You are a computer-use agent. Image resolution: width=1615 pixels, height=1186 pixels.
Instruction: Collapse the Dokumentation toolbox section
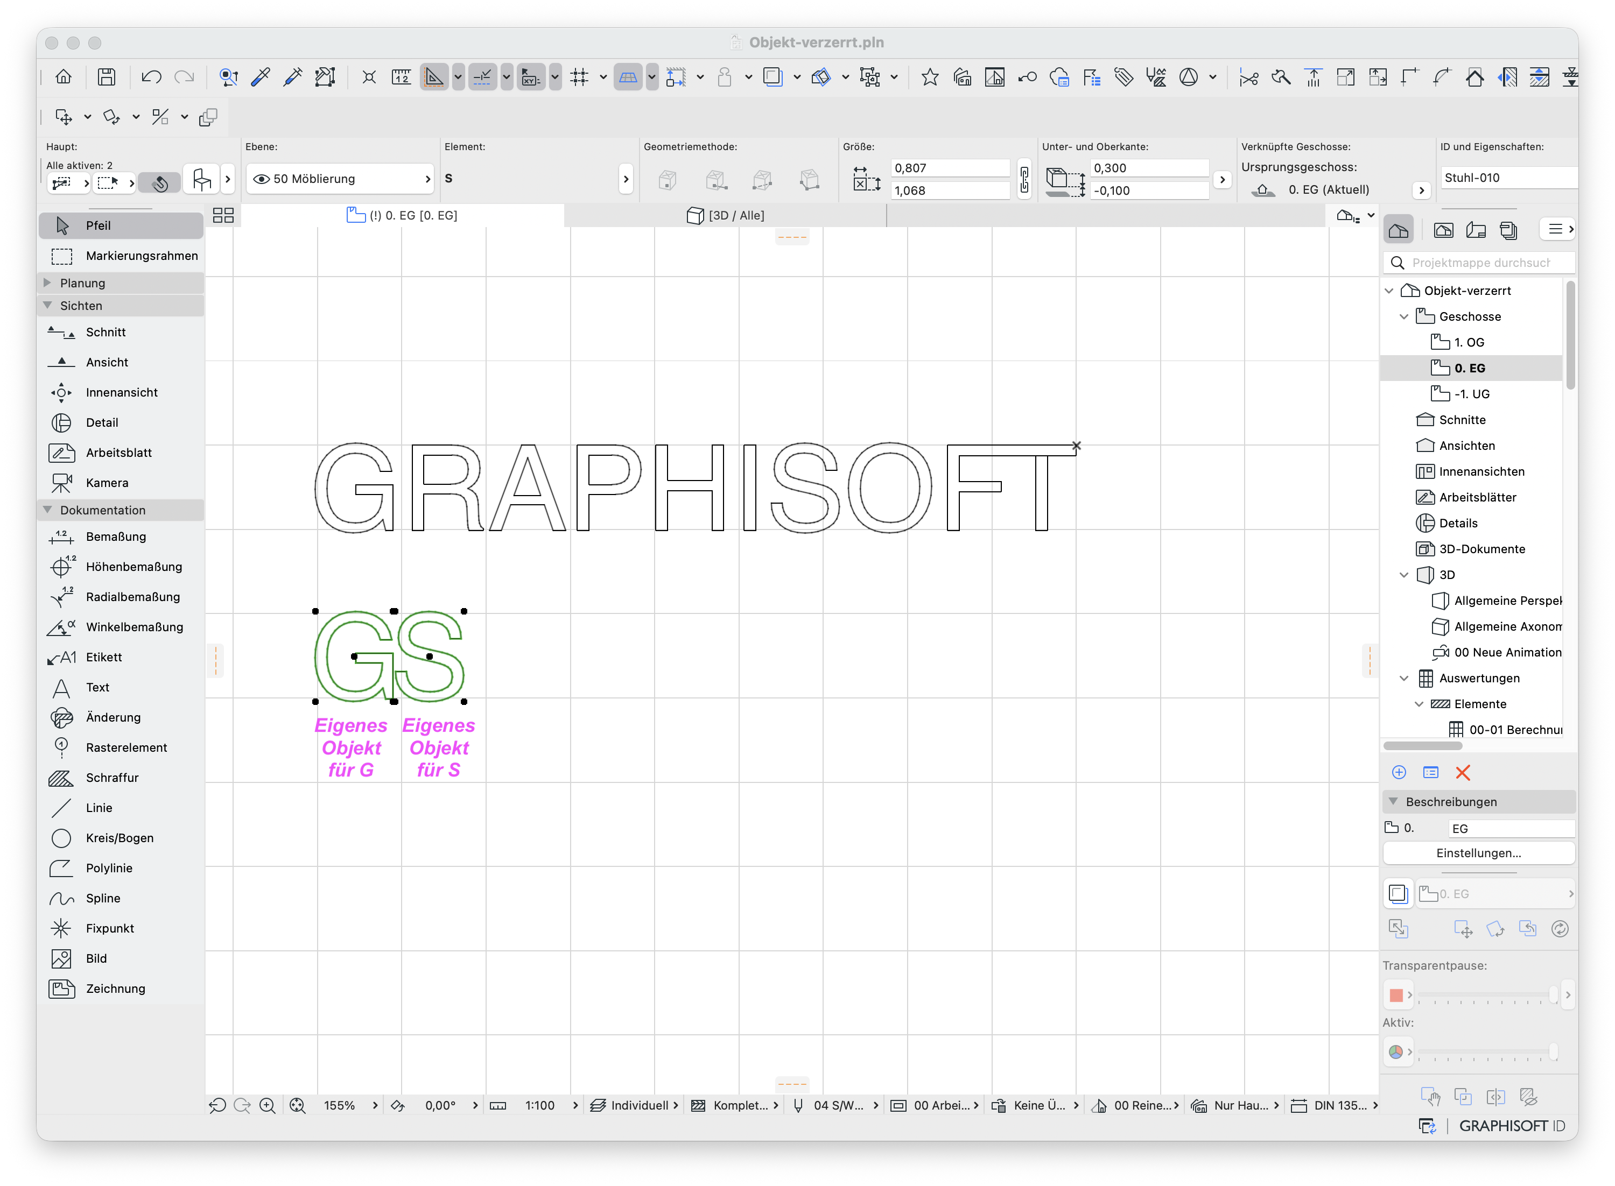[47, 510]
